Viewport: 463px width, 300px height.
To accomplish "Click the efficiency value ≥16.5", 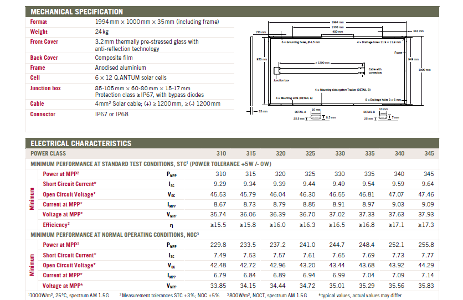I will click(337, 225).
